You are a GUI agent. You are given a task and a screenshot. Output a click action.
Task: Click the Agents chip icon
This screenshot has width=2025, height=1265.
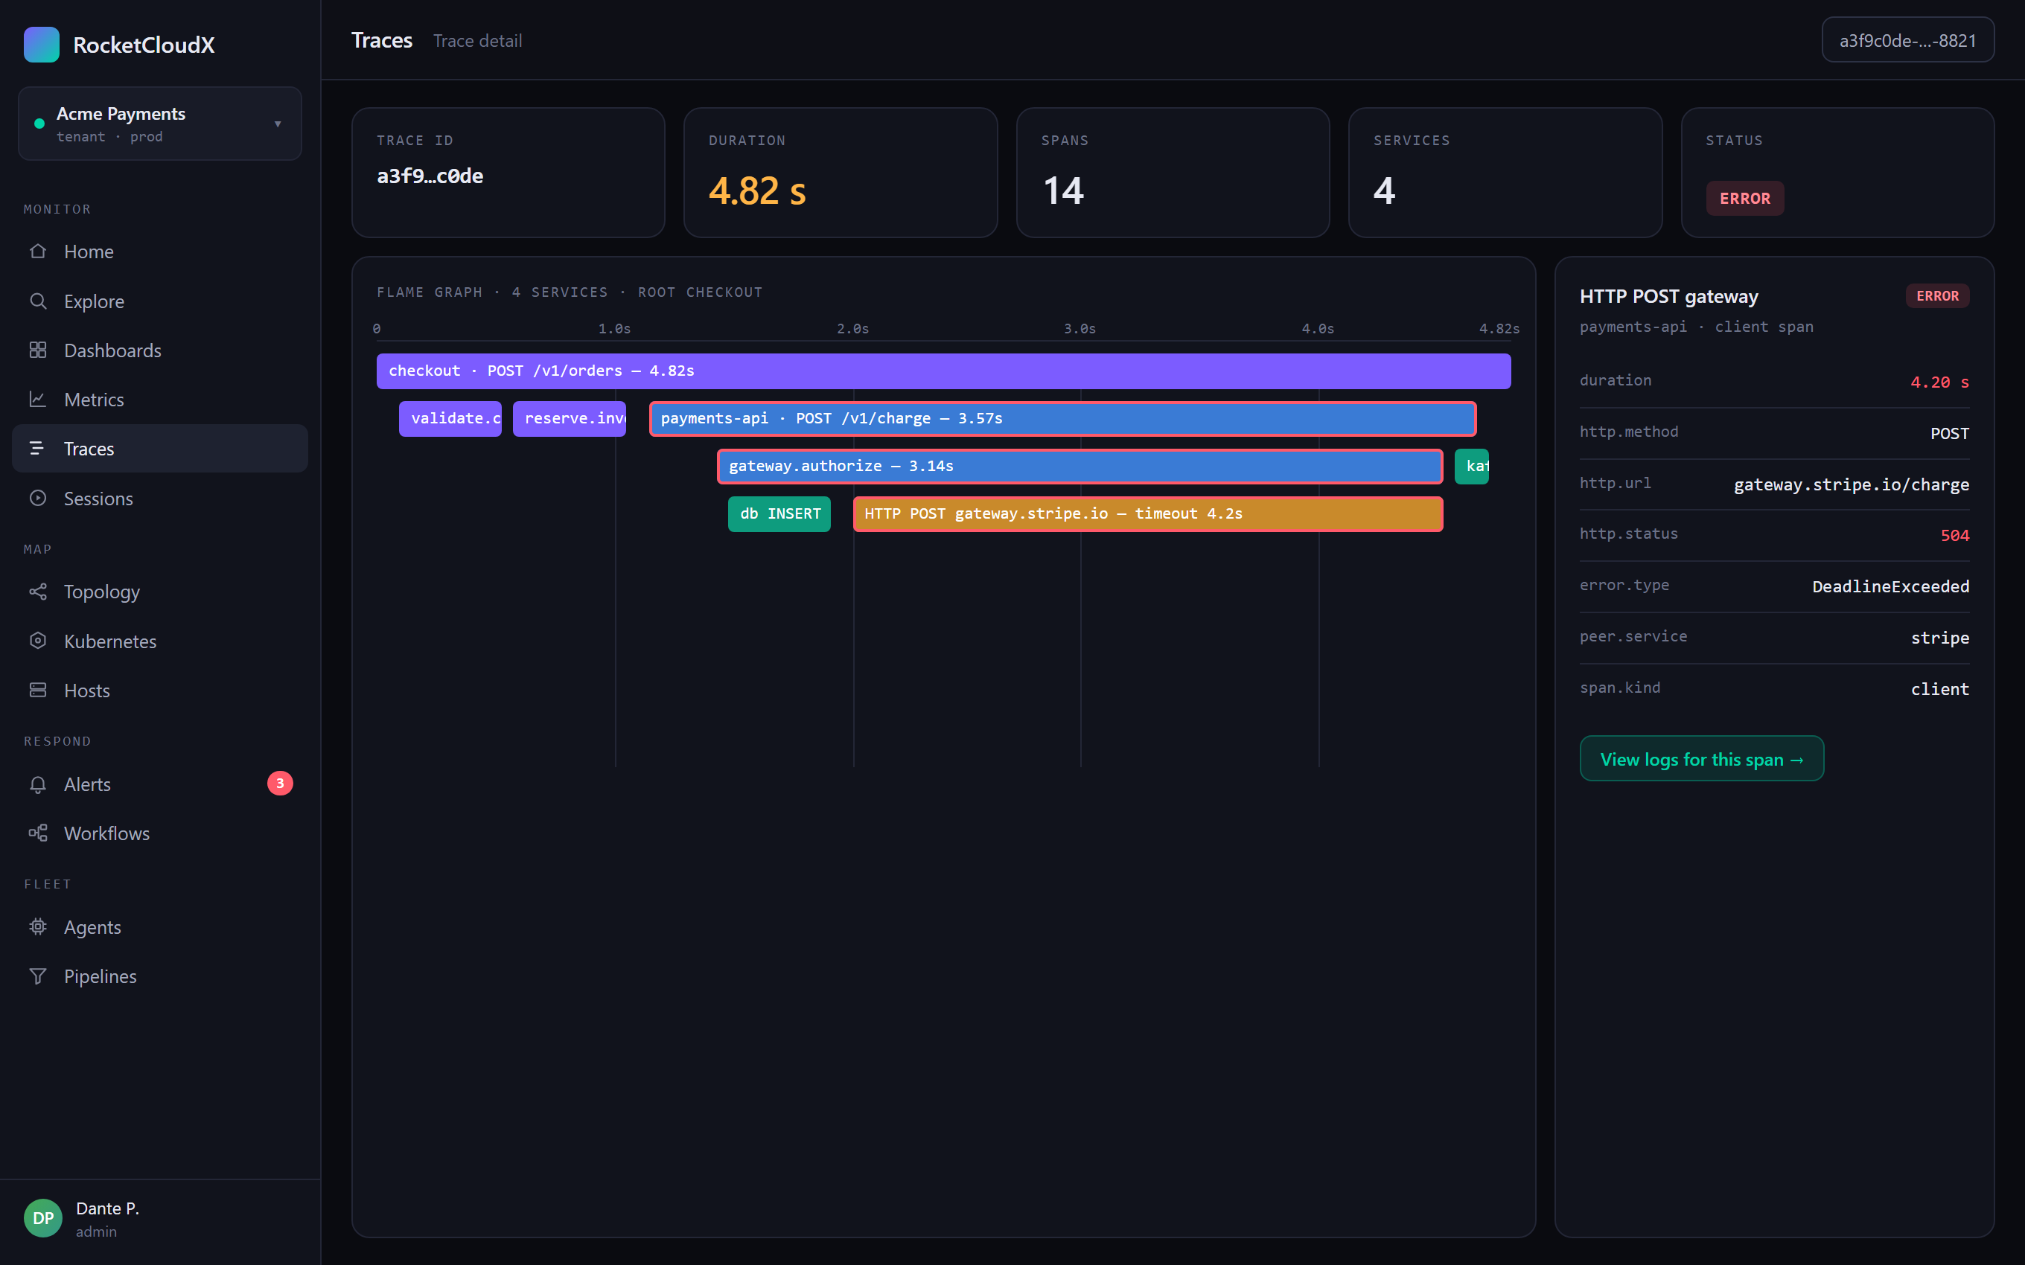coord(38,927)
